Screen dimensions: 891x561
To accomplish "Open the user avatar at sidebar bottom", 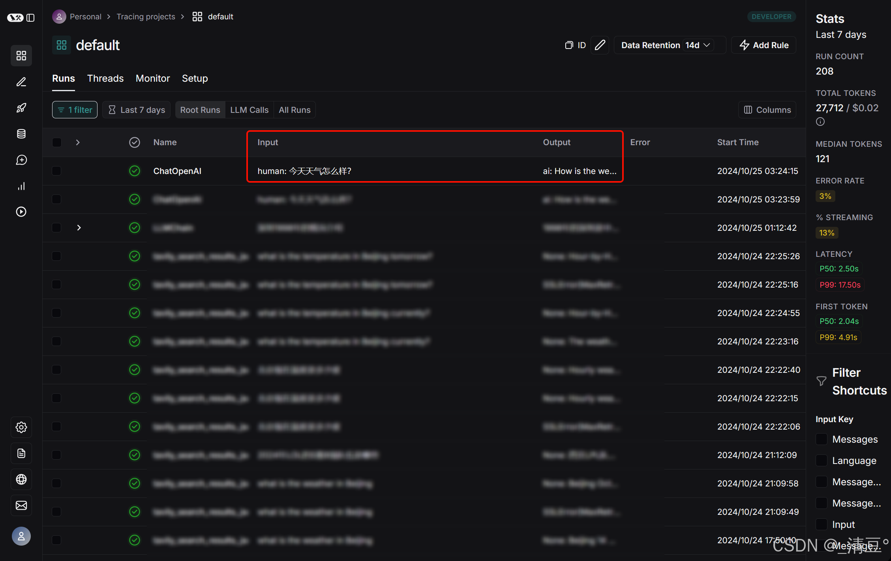I will [x=21, y=536].
